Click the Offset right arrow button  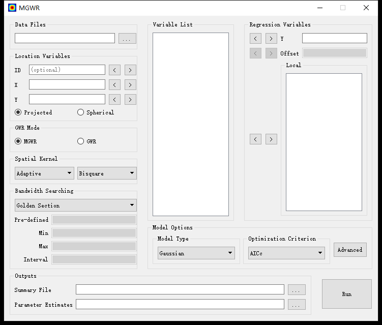coord(271,53)
